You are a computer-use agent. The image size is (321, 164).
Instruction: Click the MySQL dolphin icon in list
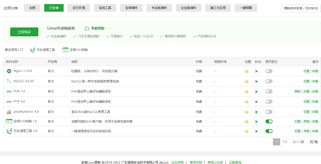click(x=9, y=81)
